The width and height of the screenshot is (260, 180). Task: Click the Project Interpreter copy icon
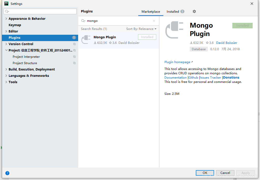point(75,57)
